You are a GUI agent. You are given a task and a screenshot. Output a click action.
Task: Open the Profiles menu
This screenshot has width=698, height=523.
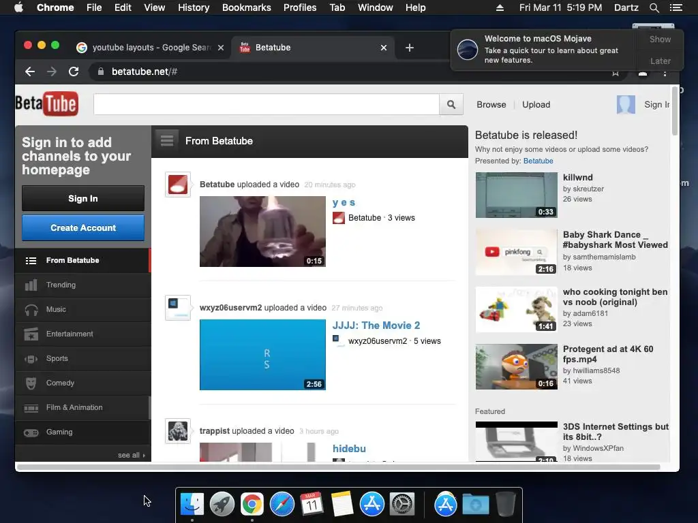[x=300, y=7]
